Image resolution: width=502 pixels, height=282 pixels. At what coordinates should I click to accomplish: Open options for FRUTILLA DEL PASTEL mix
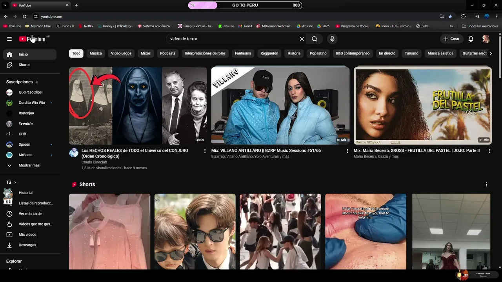point(489,151)
